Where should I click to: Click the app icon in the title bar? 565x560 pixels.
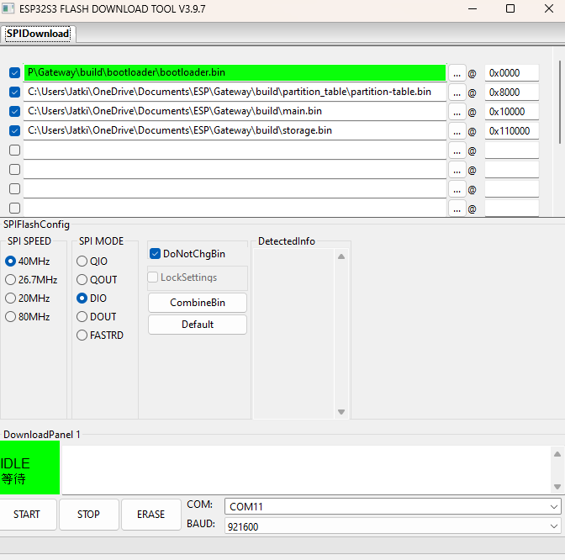pos(8,8)
